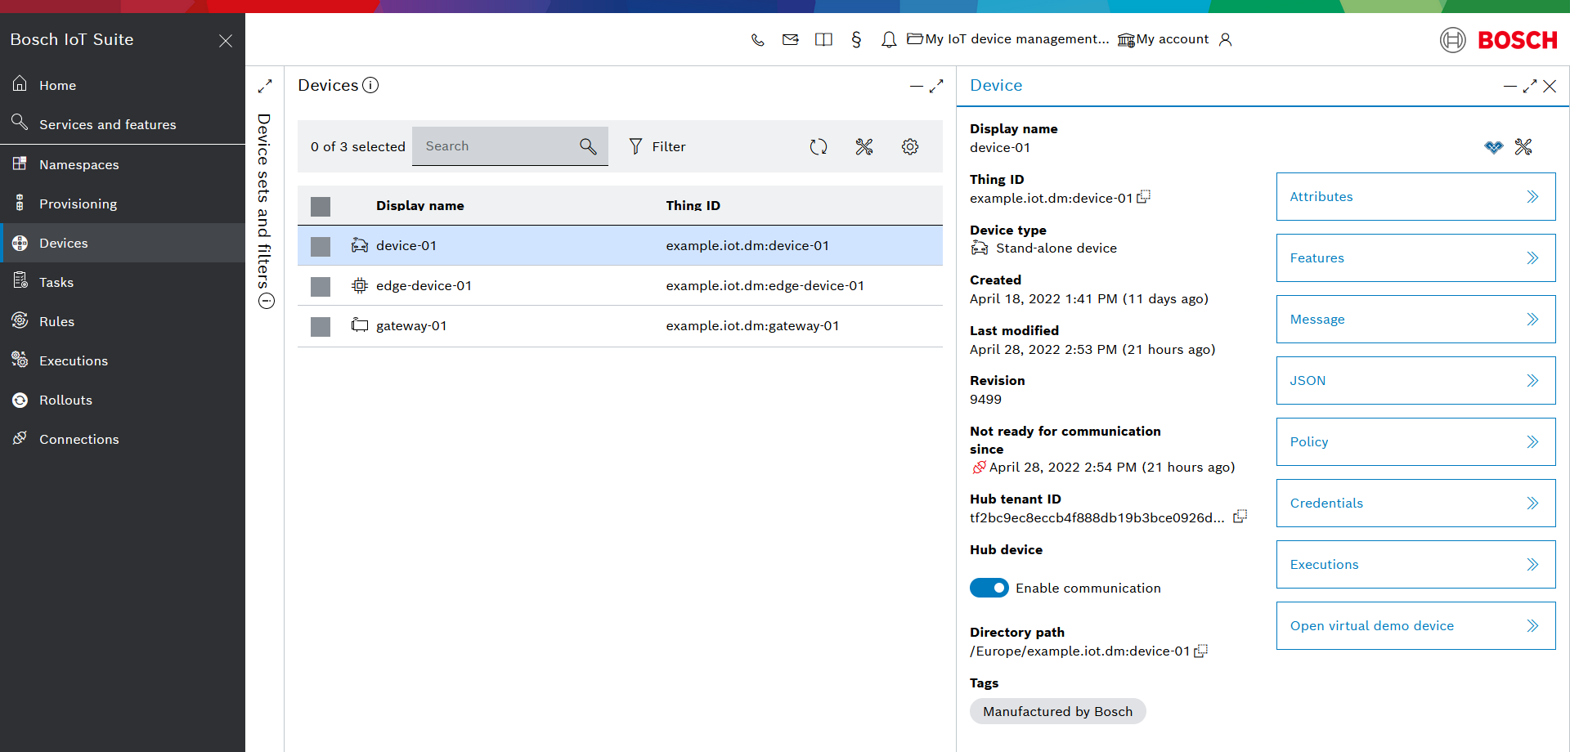Click the search magnifier icon
Screen dimensions: 1570x752
click(x=588, y=146)
